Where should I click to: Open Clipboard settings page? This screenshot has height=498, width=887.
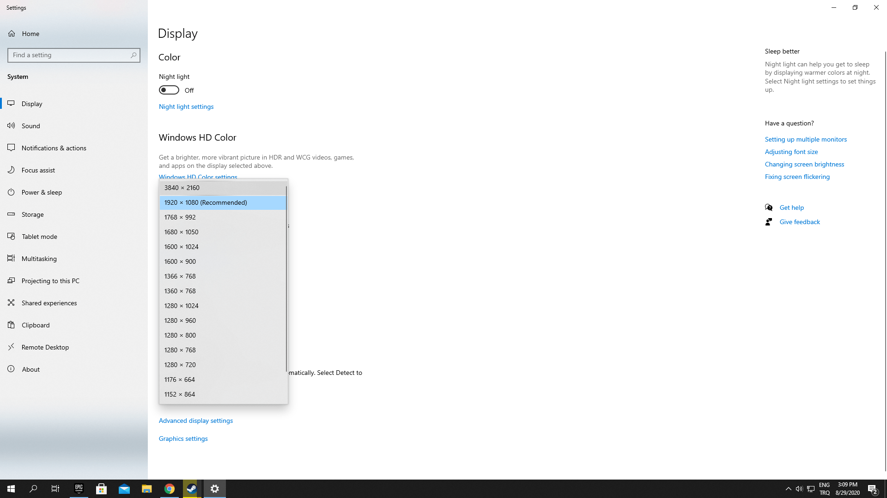(x=36, y=325)
